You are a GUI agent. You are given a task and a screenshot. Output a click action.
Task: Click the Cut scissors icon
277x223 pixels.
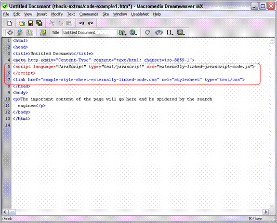point(52,23)
